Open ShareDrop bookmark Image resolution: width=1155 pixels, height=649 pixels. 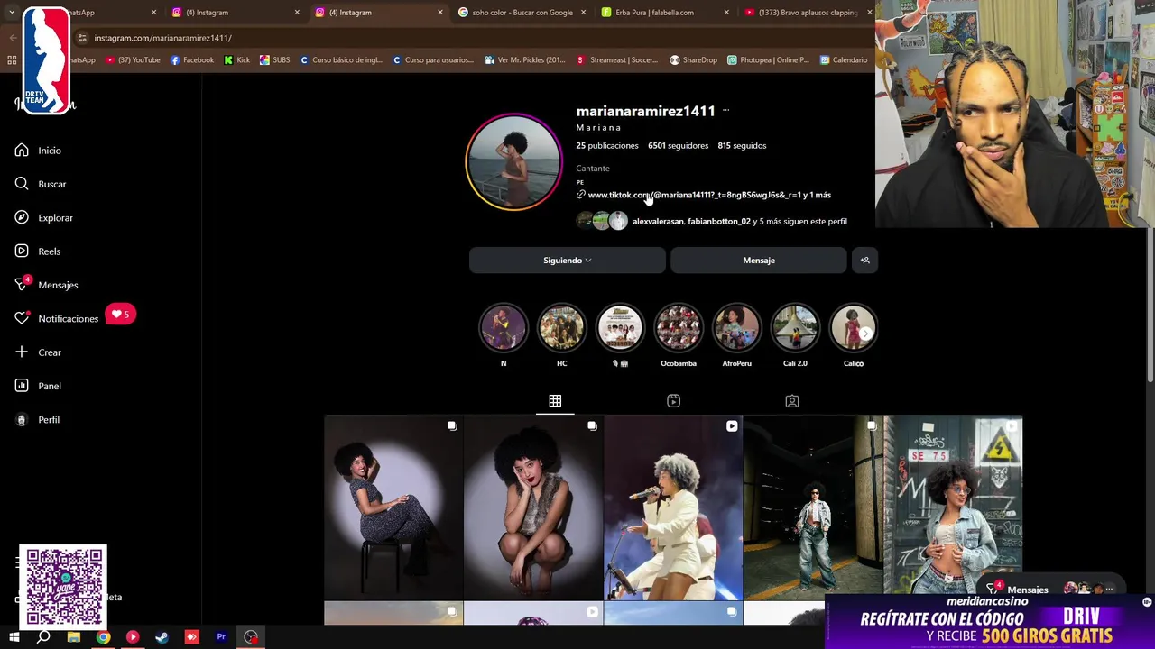pyautogui.click(x=693, y=60)
